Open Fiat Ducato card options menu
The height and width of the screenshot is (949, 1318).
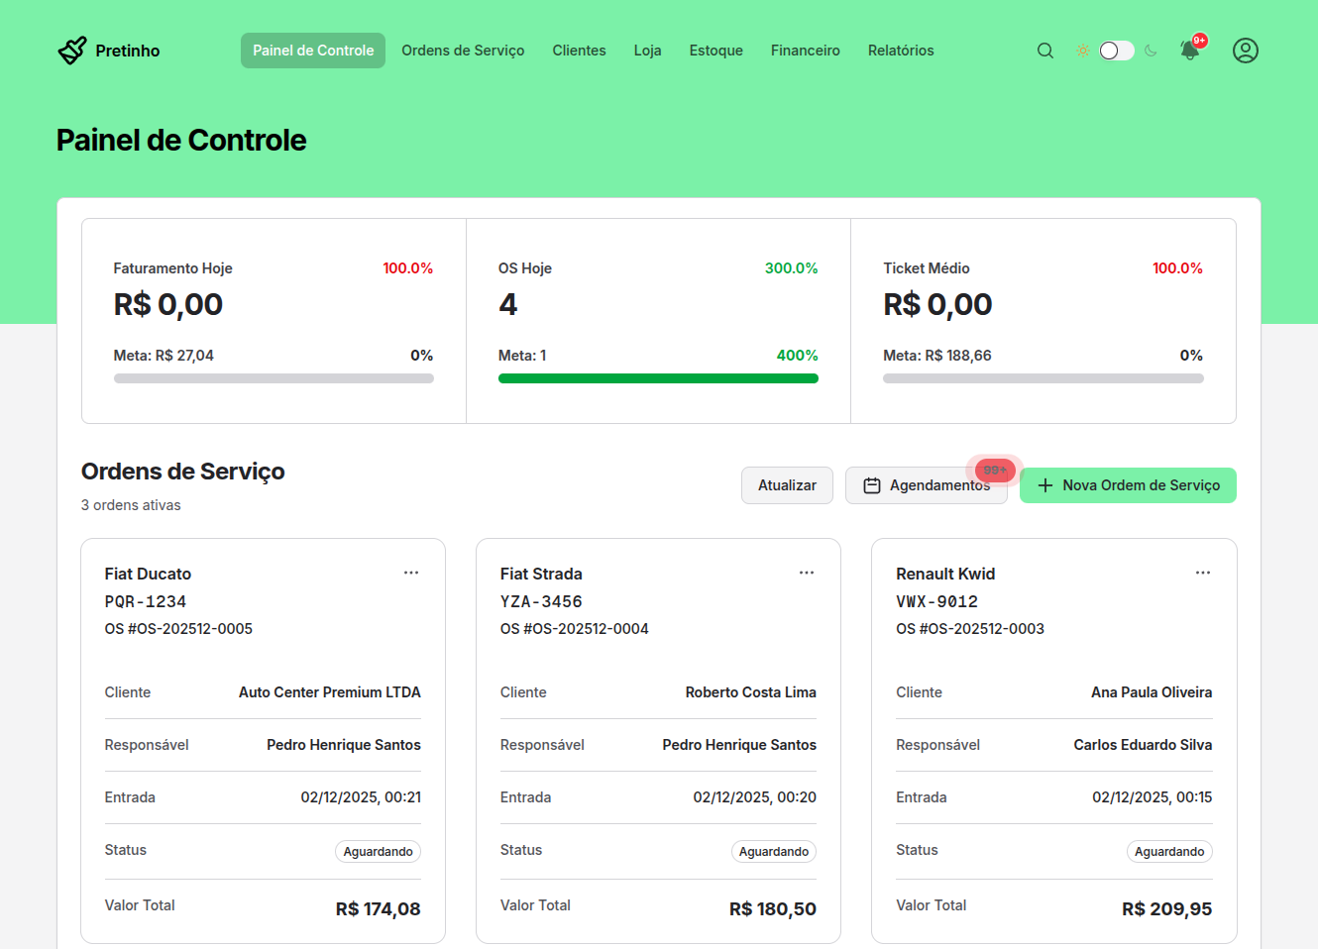click(411, 573)
